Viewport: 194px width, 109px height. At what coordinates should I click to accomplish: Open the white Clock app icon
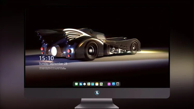click(85, 84)
